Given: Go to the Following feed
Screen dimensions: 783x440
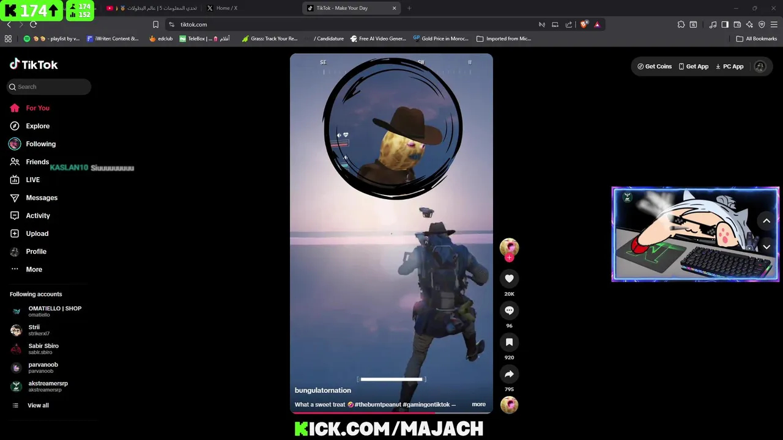Looking at the screenshot, I should coord(32,144).
